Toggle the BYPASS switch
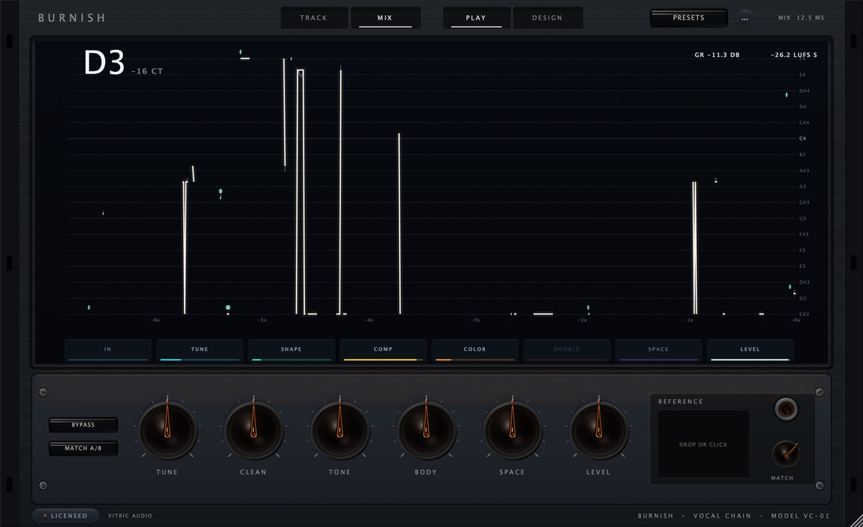The height and width of the screenshot is (527, 863). [83, 425]
